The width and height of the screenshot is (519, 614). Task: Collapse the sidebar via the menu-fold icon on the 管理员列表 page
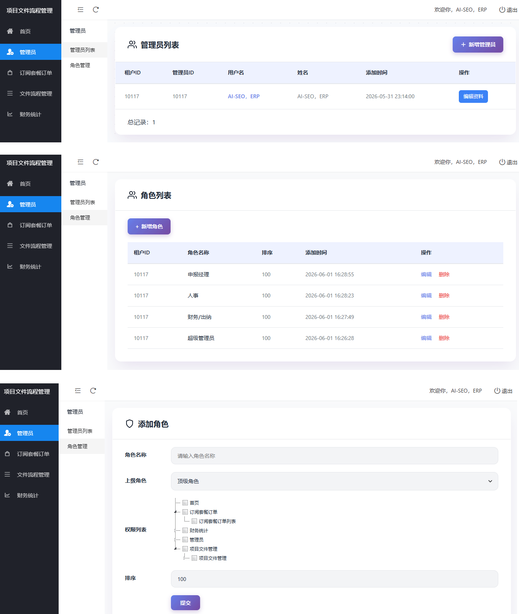click(x=80, y=10)
